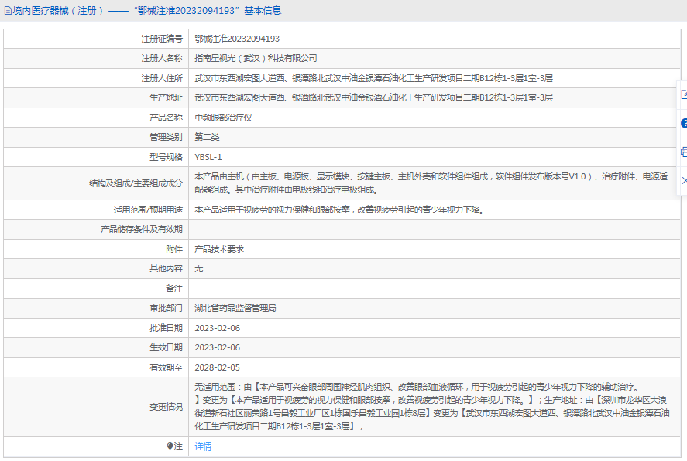
Task: Select registrant name 指南星视光（武汉）科技有限公司
Action: [x=256, y=58]
